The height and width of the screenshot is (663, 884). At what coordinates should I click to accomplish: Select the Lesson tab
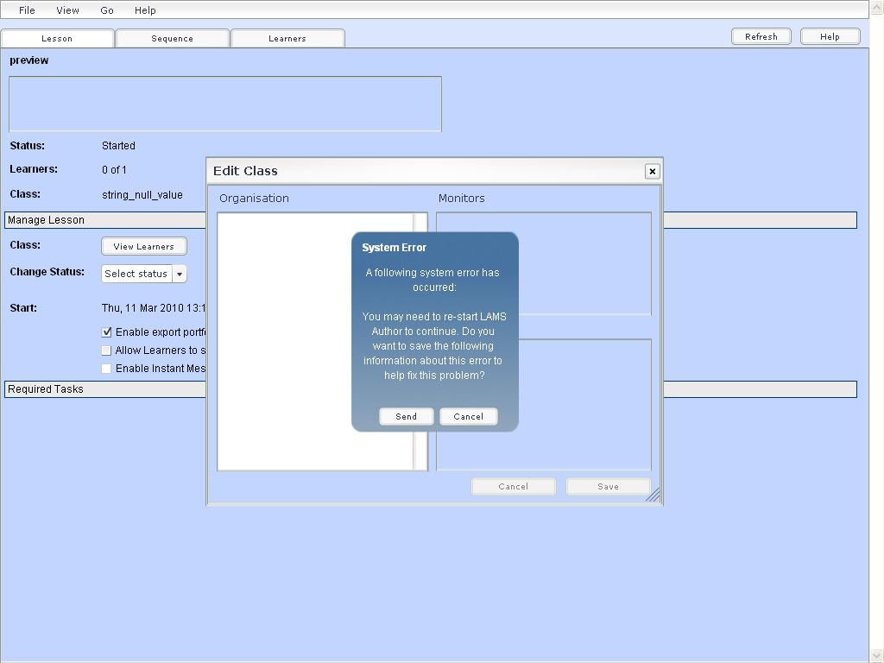coord(57,38)
